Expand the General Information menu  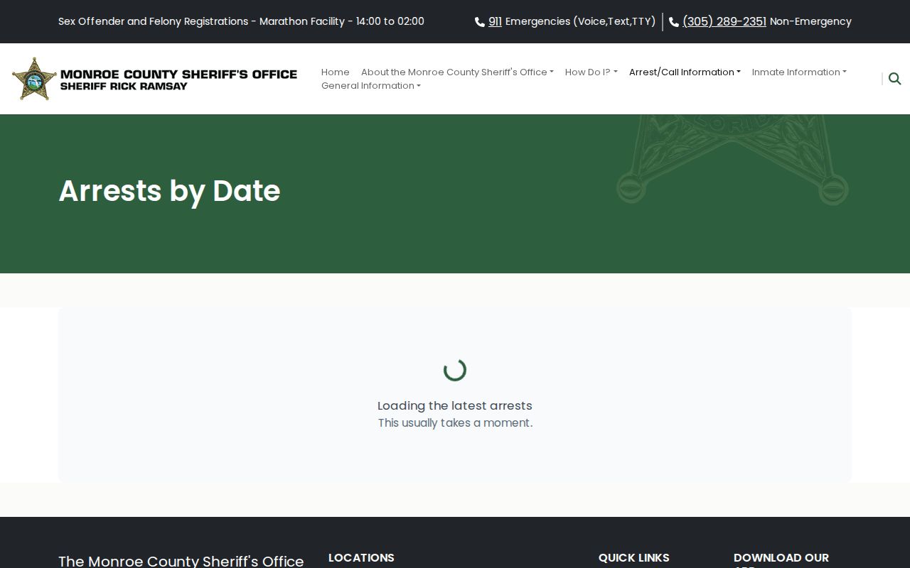coord(371,85)
